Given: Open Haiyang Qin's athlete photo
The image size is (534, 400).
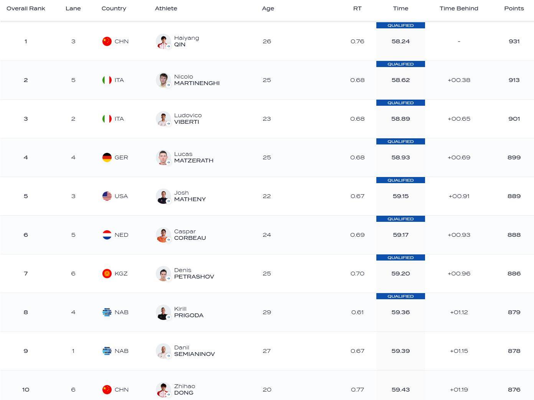Looking at the screenshot, I should (163, 41).
